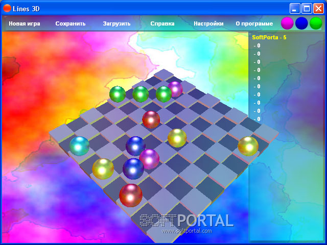Open the Сохранить menu item
Viewport: 327px width, 245px height.
71,23
